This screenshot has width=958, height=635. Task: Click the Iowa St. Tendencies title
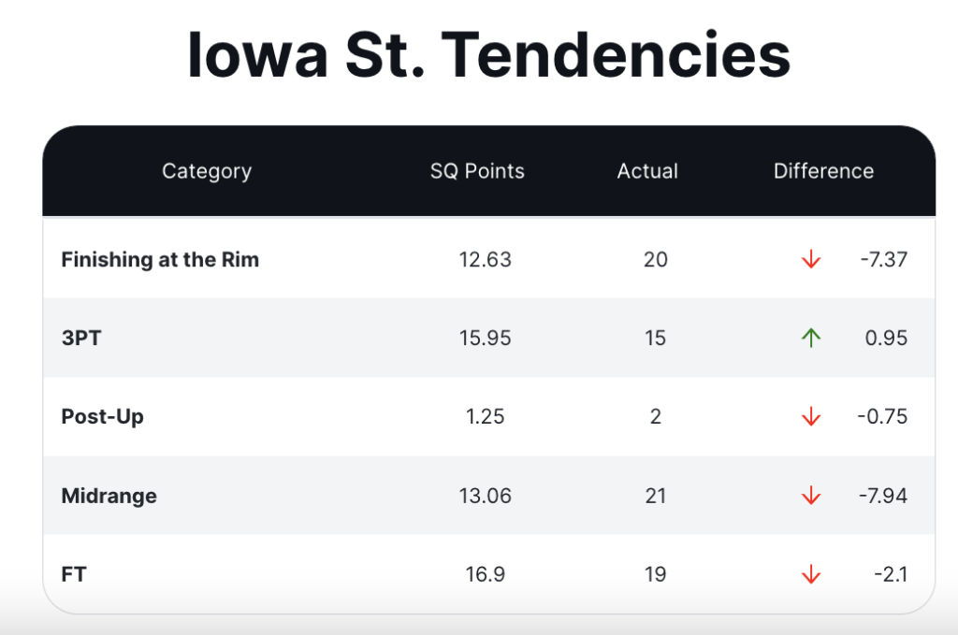tap(488, 55)
